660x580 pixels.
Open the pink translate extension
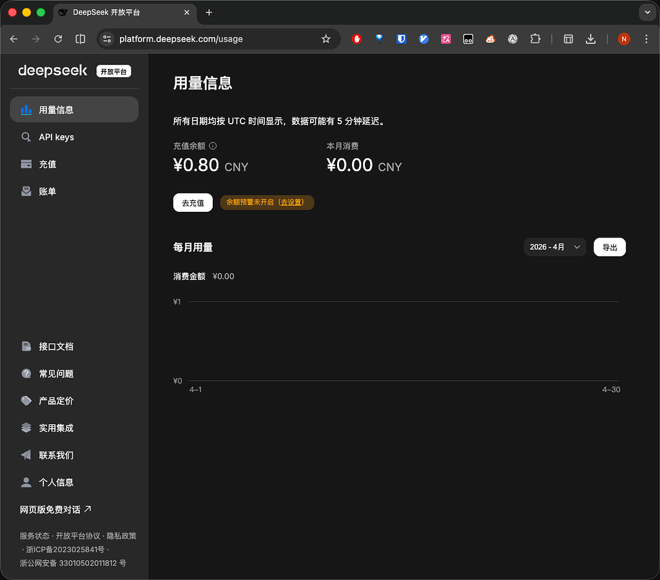446,39
